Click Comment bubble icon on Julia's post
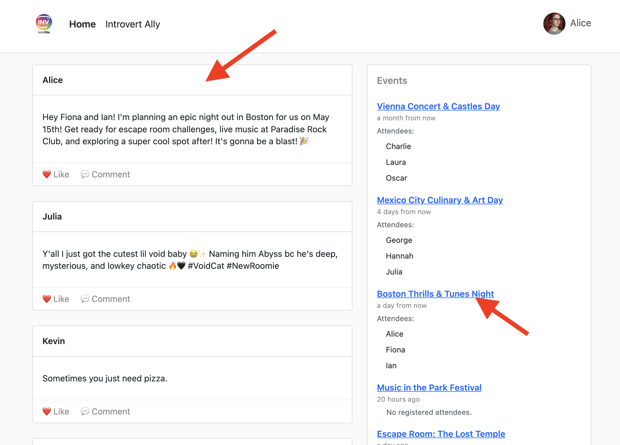Viewport: 620px width, 445px height. tap(85, 299)
